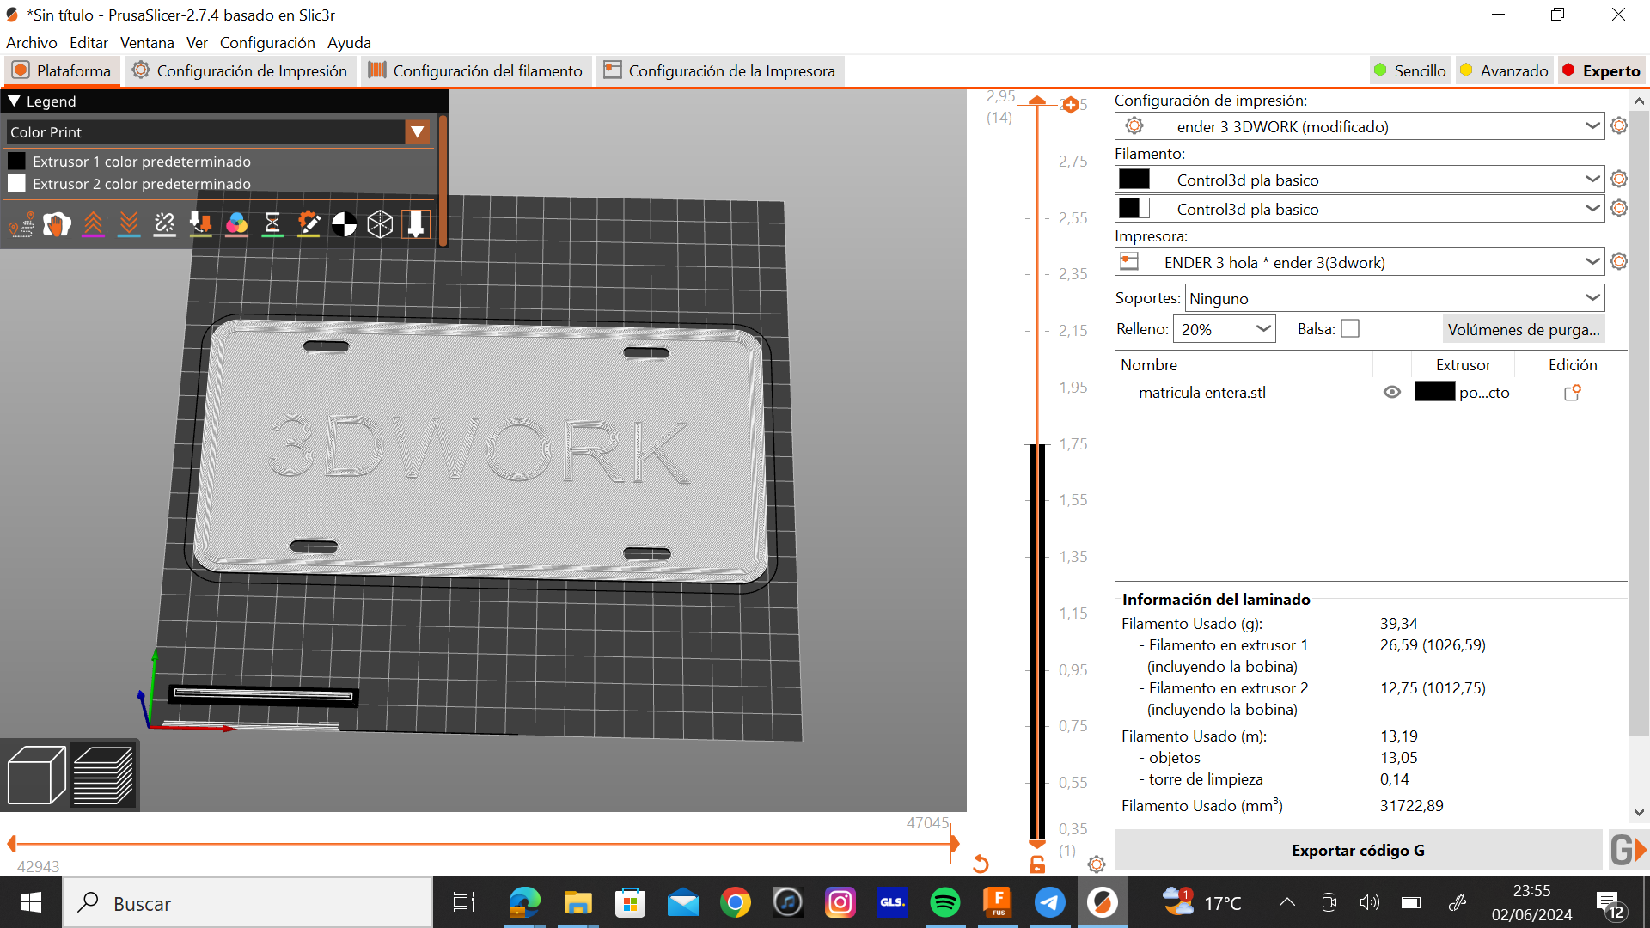This screenshot has width=1650, height=928.
Task: Open vertical slider settings cog
Action: click(1097, 864)
